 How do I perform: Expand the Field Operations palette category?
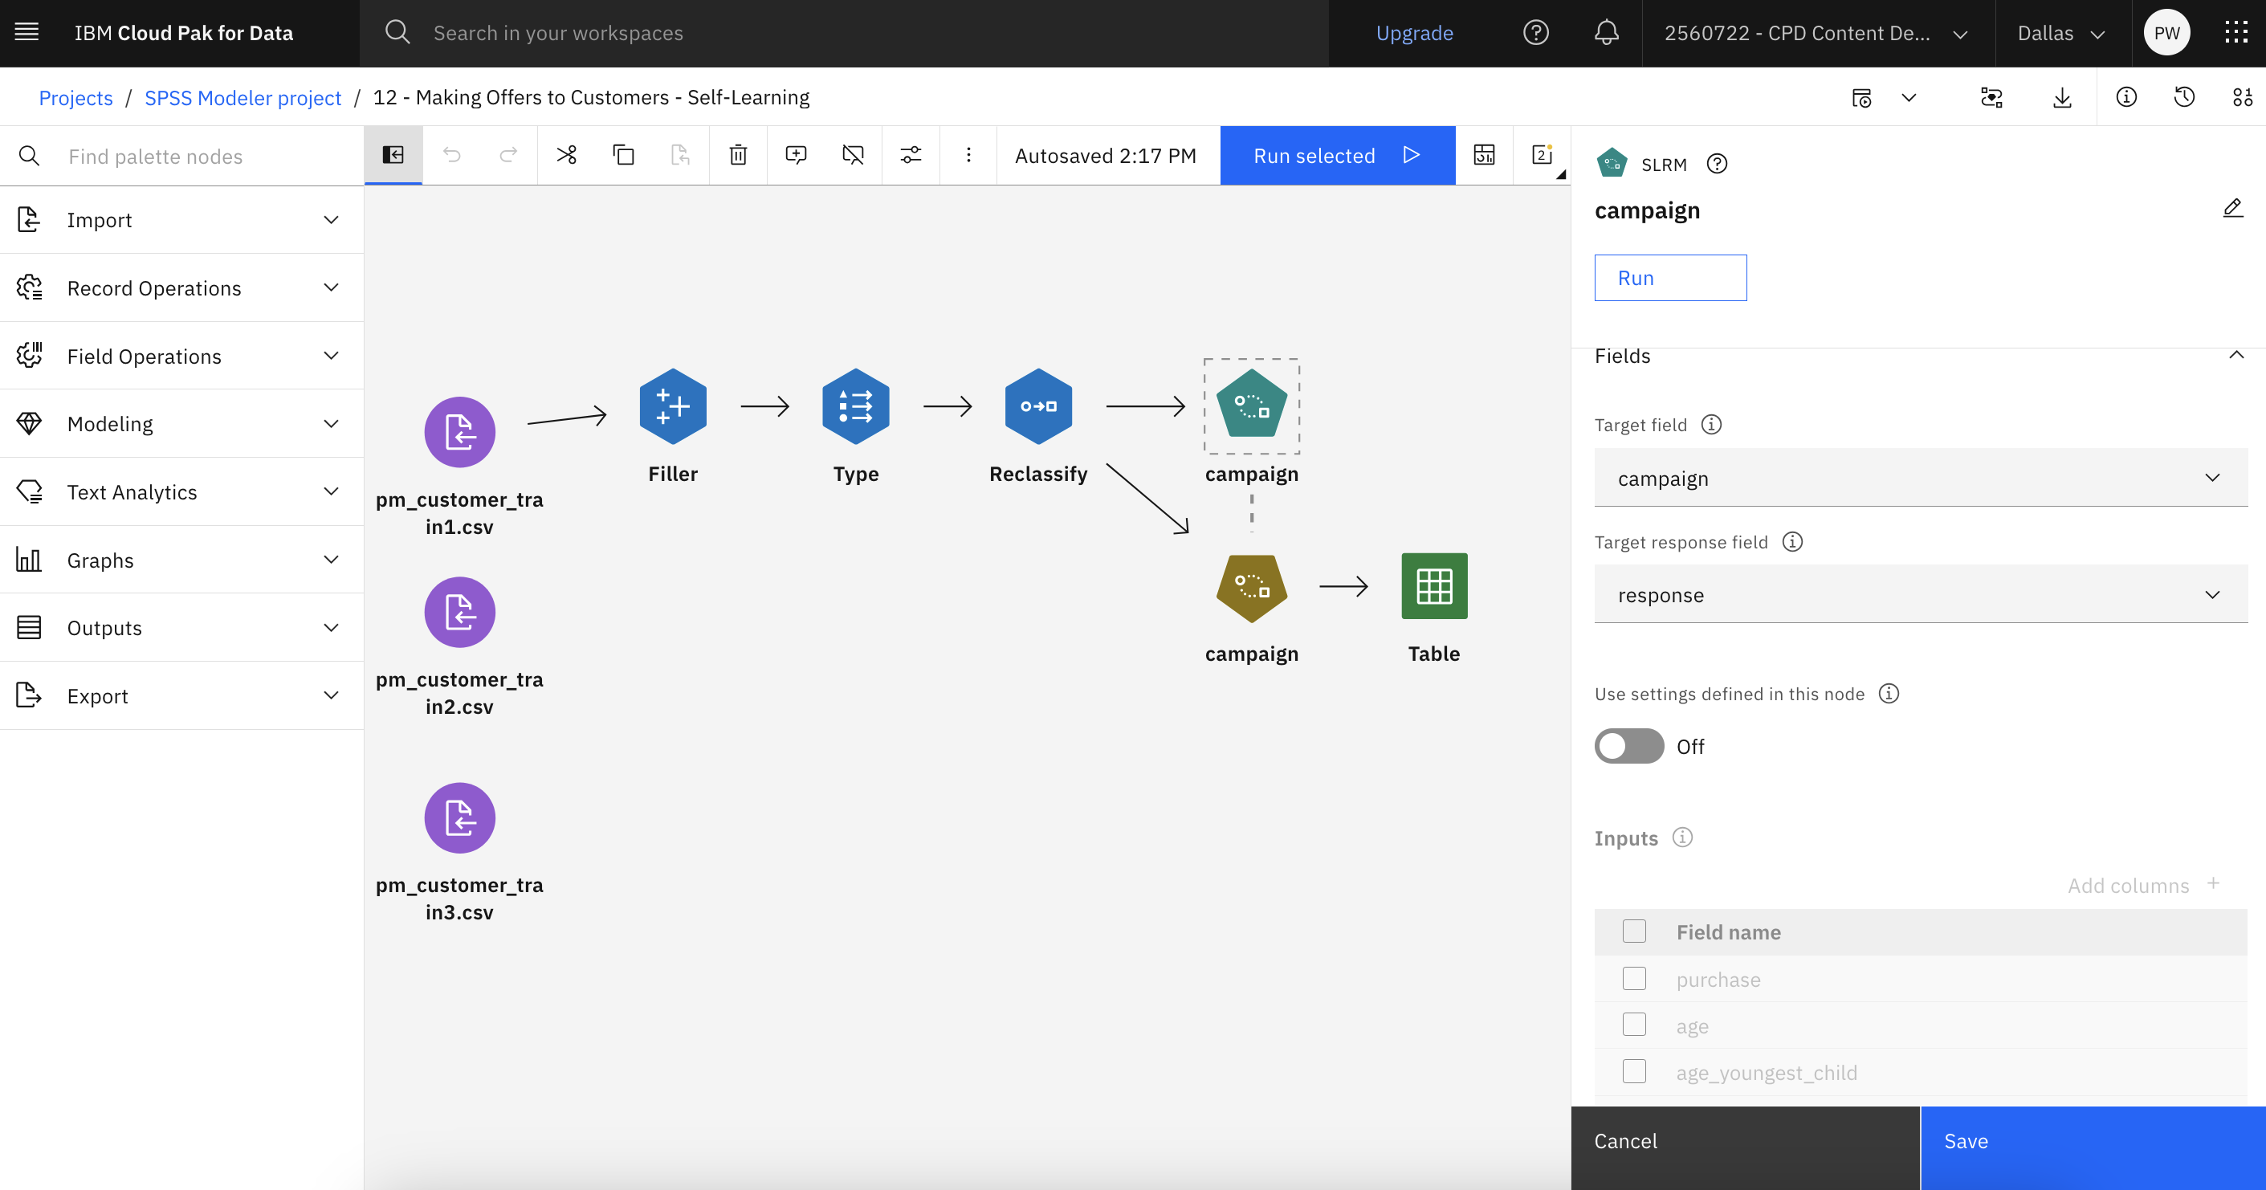coord(181,357)
